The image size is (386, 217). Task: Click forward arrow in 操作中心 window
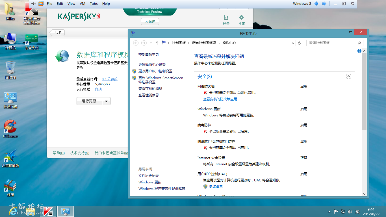point(144,43)
